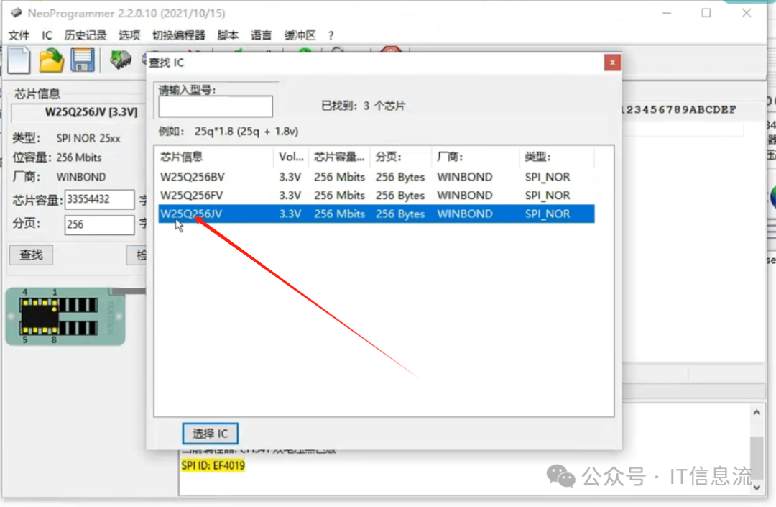Minimize the NeoProgrammer window

point(667,13)
